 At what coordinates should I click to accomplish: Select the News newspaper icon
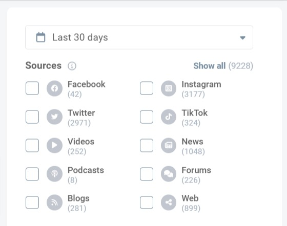tap(169, 145)
